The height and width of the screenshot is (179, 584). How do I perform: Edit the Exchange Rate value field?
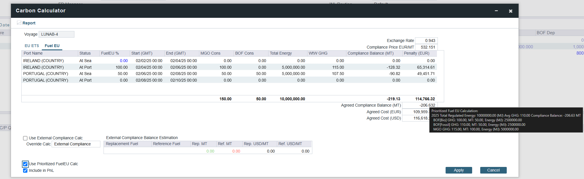click(x=426, y=41)
